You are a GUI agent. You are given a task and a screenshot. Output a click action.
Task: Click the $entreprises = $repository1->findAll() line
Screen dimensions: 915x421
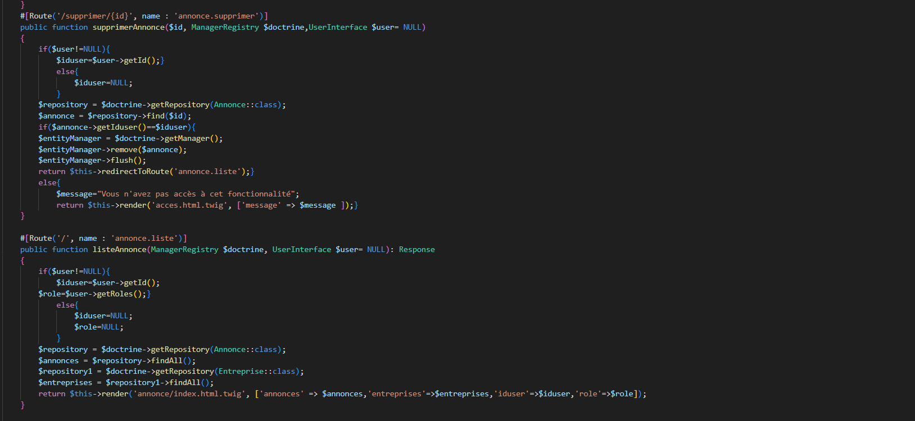click(126, 382)
